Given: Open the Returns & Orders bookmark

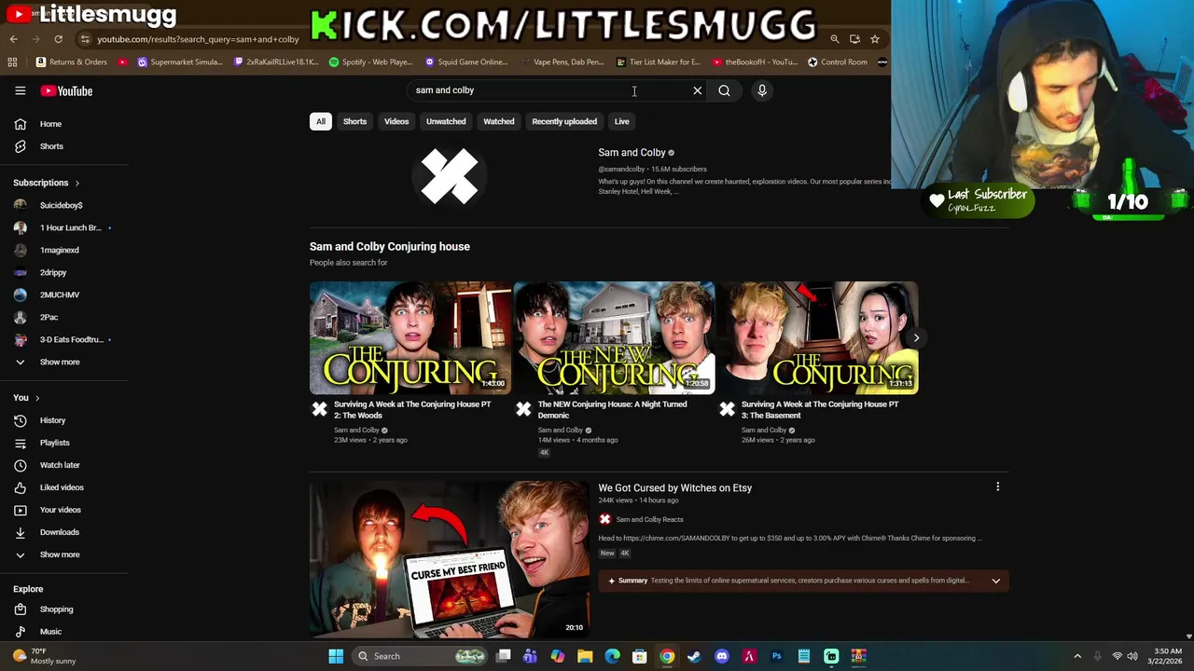Looking at the screenshot, I should point(72,62).
